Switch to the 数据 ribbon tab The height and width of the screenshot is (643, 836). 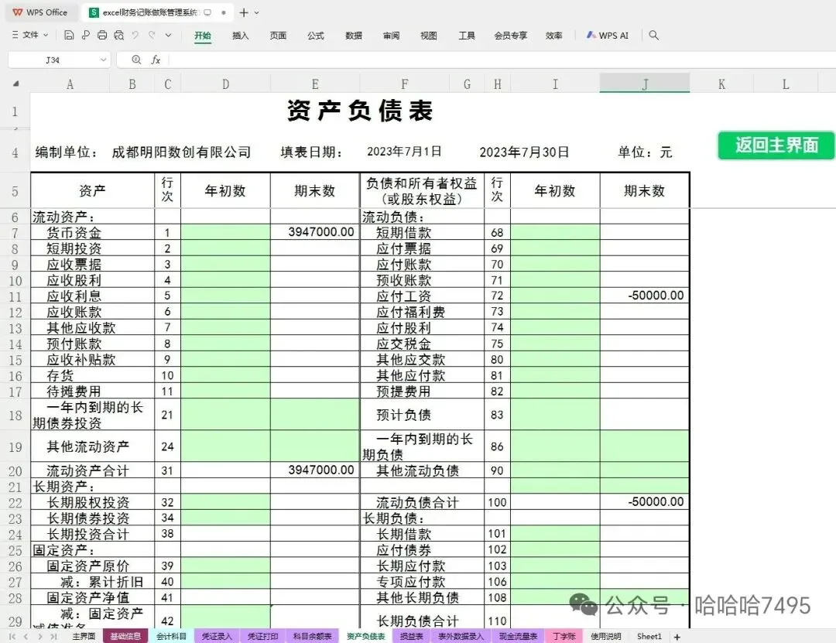pyautogui.click(x=354, y=36)
